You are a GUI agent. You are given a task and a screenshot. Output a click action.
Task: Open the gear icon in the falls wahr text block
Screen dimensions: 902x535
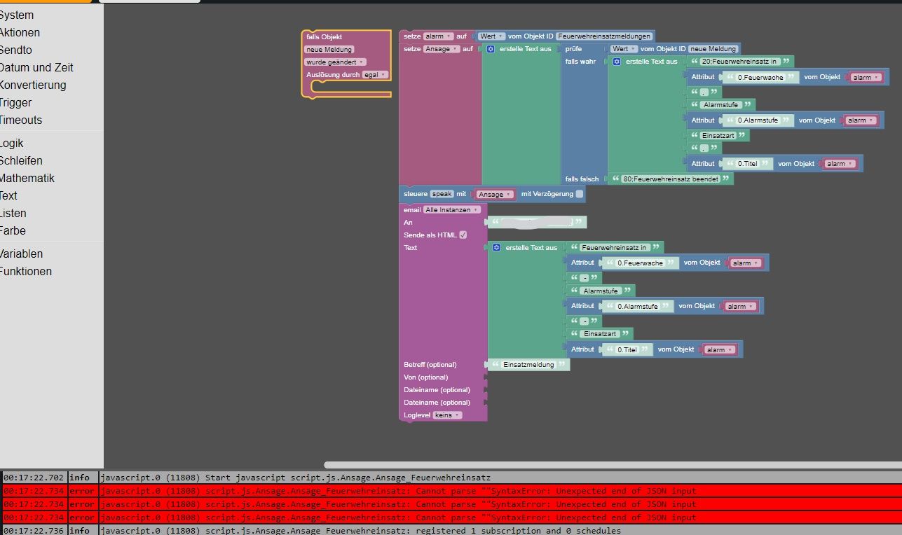point(617,62)
